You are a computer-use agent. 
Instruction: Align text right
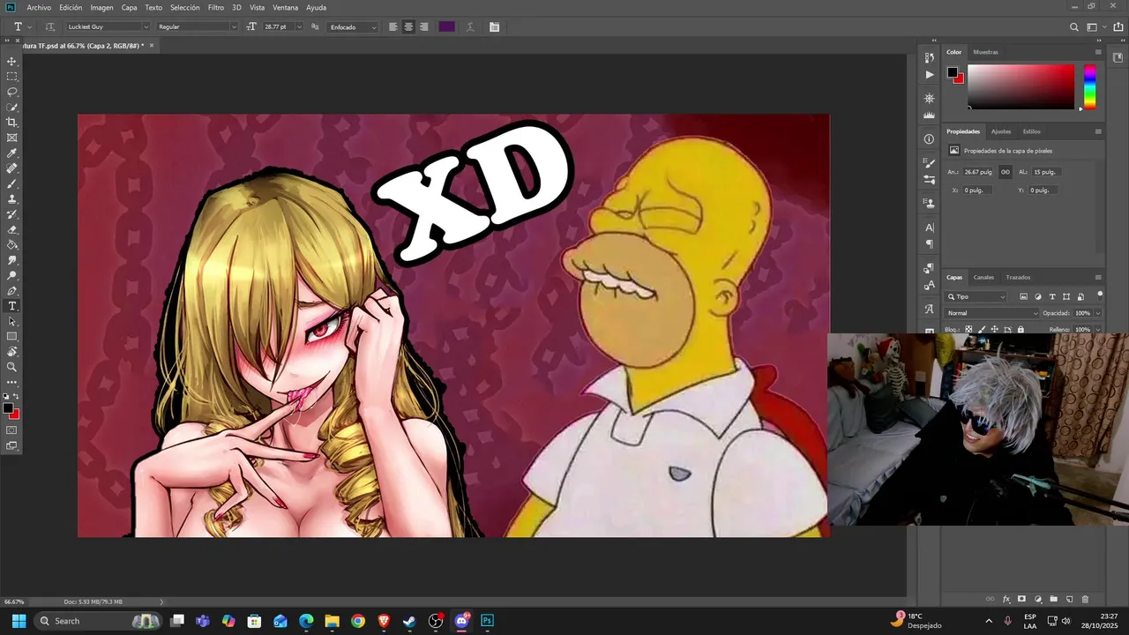tap(423, 27)
